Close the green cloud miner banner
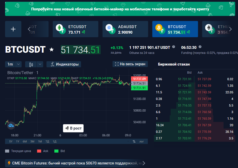Image resolution: width=238 pixels, height=168 pixels. coord(231,6)
